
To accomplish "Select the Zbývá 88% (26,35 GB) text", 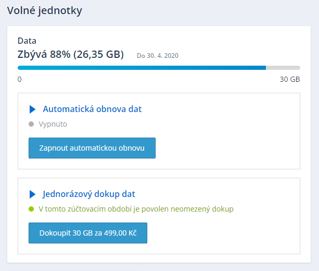I will click(71, 54).
